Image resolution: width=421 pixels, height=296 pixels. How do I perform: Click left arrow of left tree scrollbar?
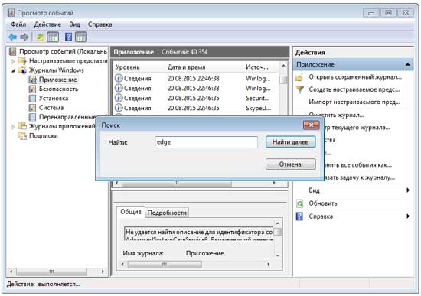pos(11,272)
